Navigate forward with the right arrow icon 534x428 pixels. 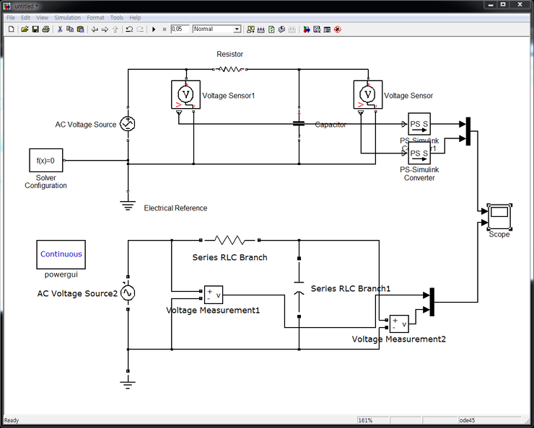click(x=105, y=30)
